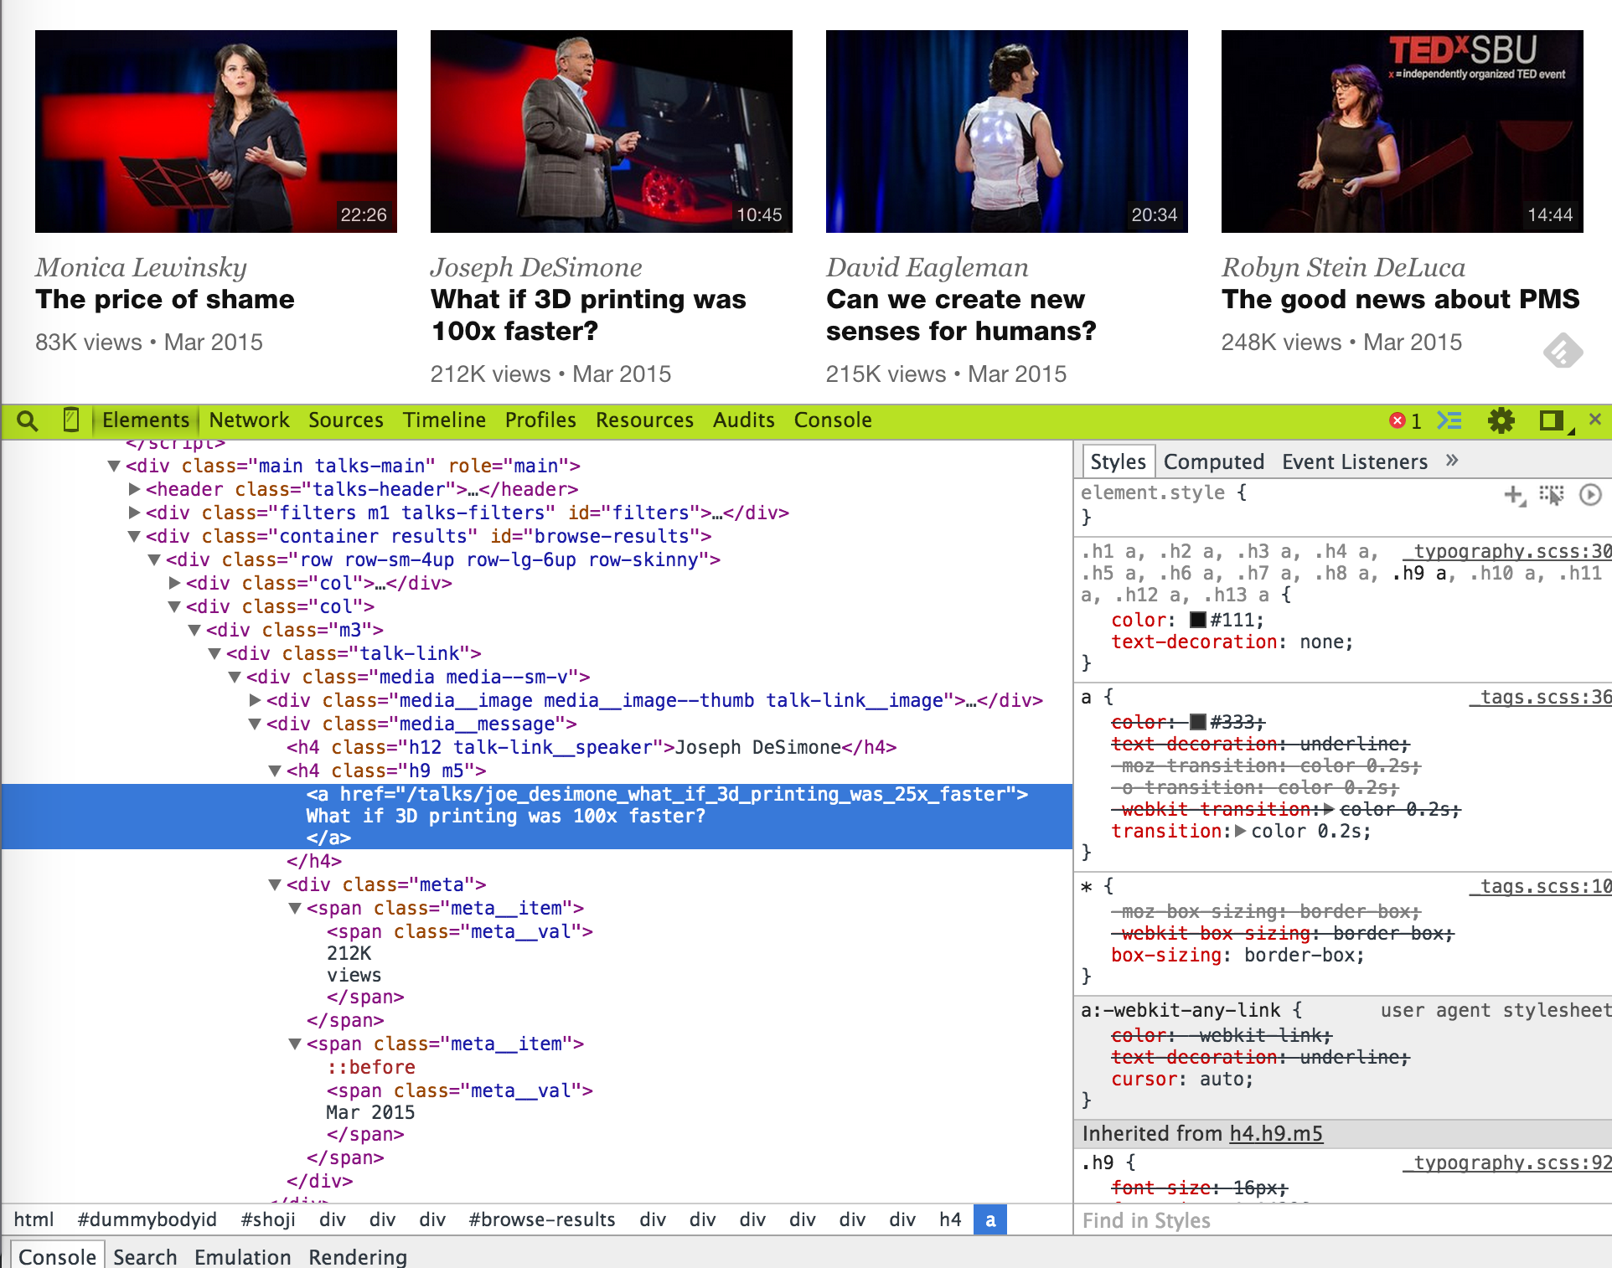Switch to the Timeline tab
The height and width of the screenshot is (1268, 1612).
(x=444, y=420)
